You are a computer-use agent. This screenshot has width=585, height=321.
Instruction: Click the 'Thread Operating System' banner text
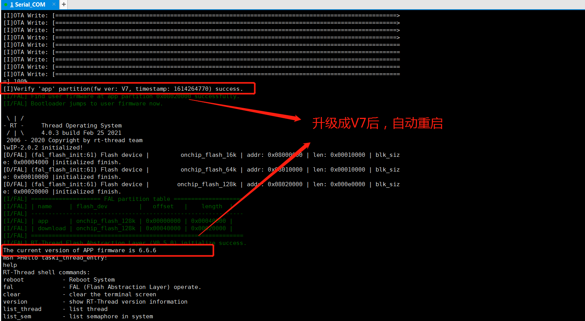[x=82, y=126]
